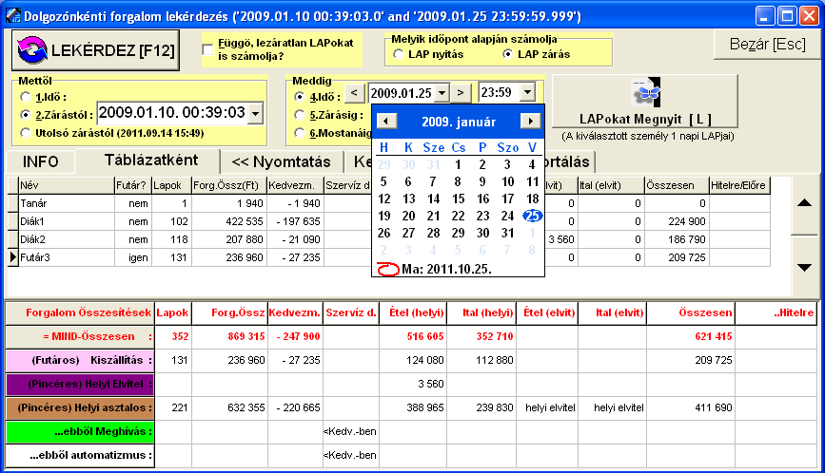Click the 'Futár?' column header
Viewport: 825px width, 473px height.
[133, 185]
